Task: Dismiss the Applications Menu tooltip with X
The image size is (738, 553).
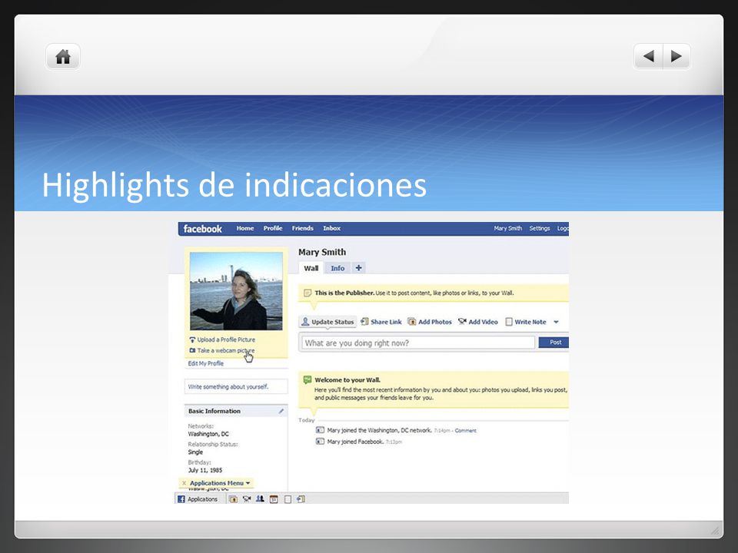Action: click(184, 483)
